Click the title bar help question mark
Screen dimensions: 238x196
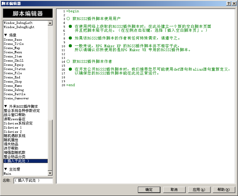point(229,4)
